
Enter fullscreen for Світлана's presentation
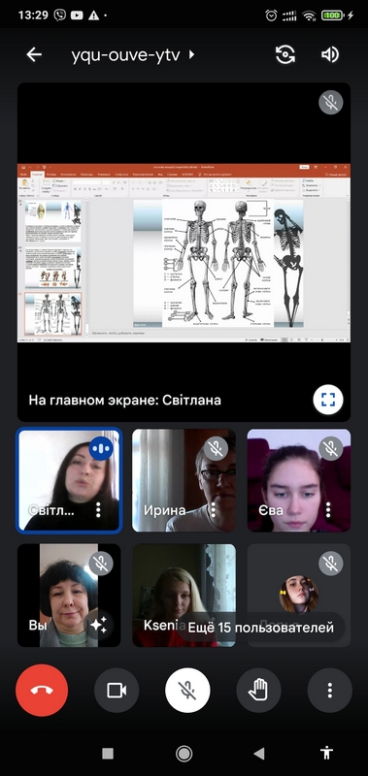(328, 400)
